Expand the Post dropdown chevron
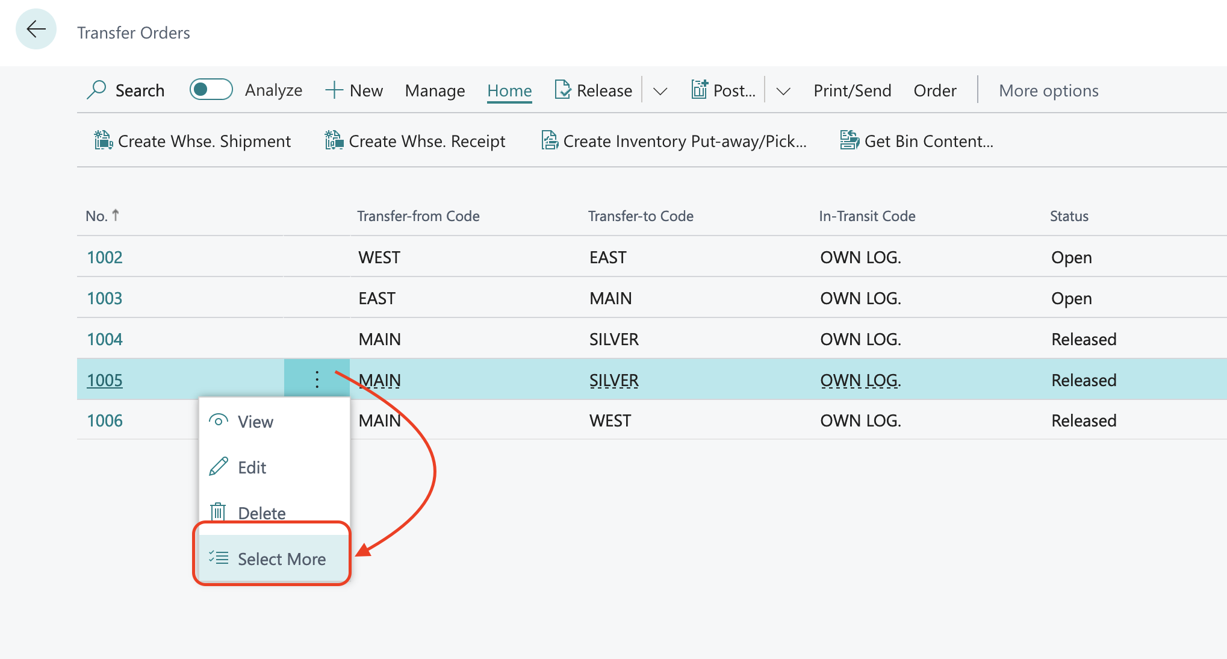The height and width of the screenshot is (659, 1227). [783, 91]
